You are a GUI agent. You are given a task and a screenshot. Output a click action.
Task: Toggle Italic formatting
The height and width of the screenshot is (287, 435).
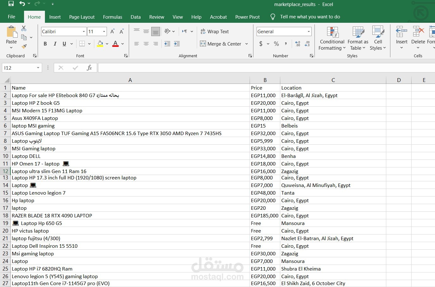(55, 44)
